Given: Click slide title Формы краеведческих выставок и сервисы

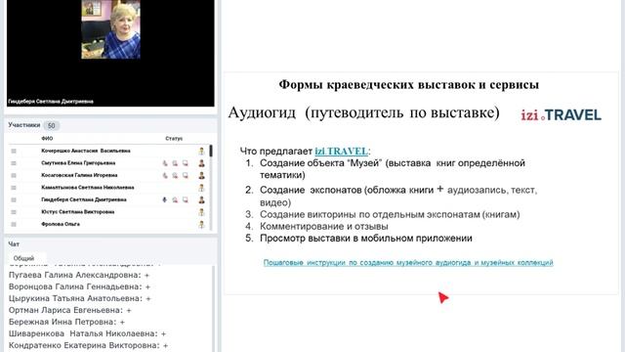Looking at the screenshot, I should point(408,85).
